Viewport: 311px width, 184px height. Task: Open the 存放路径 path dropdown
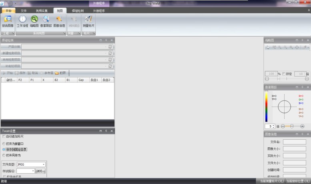point(33,171)
